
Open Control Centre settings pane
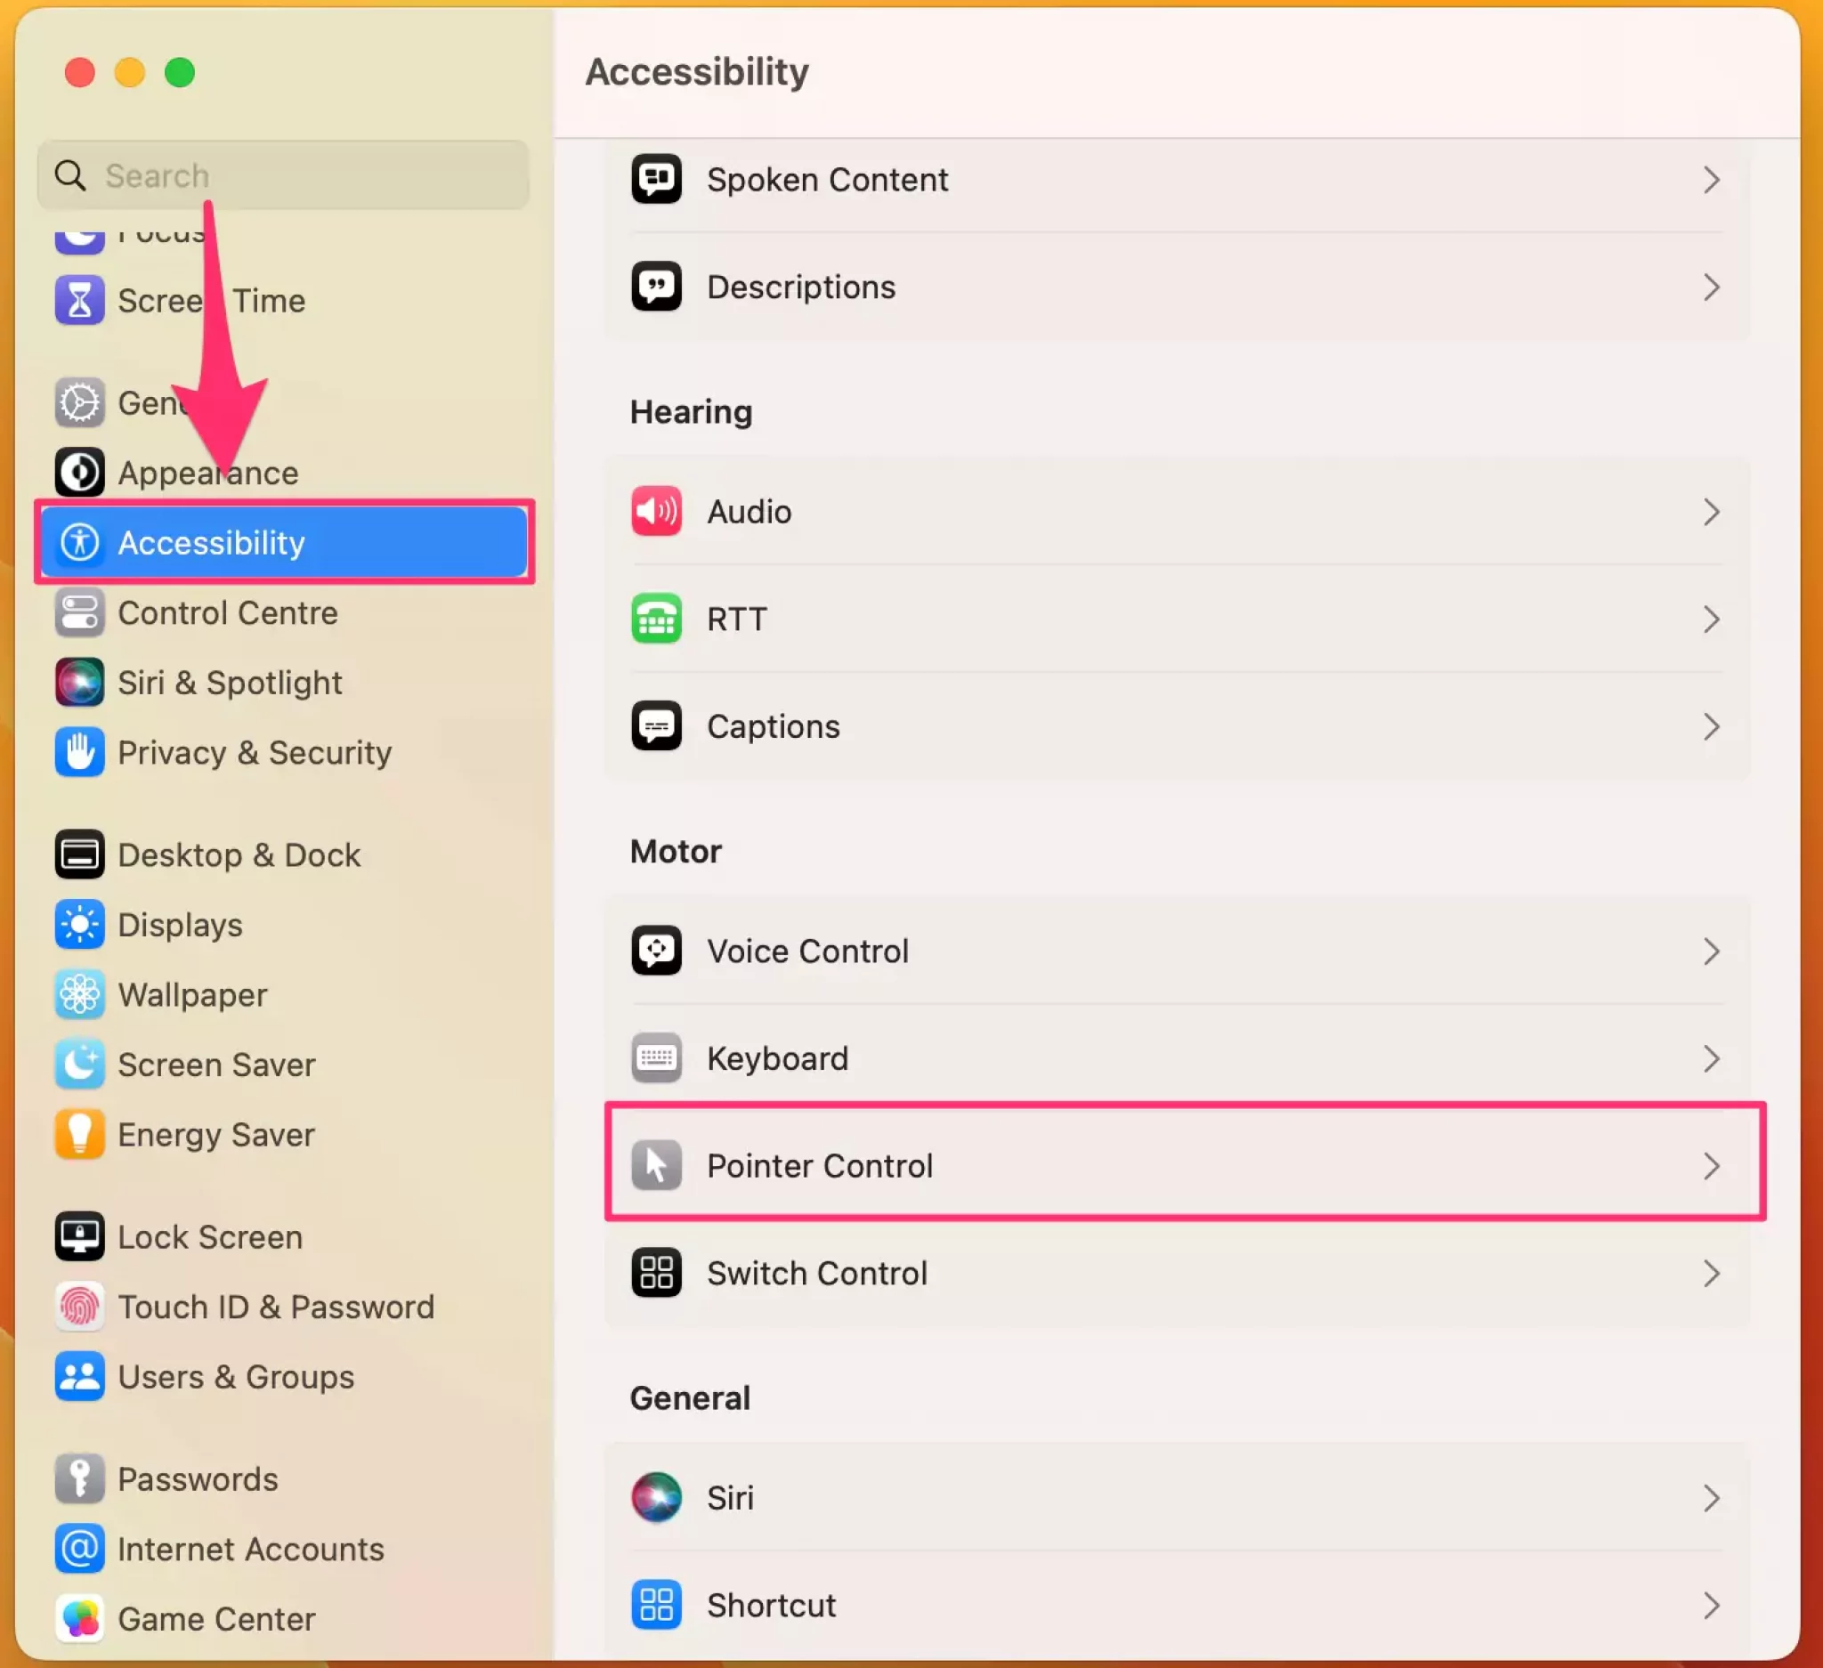284,612
